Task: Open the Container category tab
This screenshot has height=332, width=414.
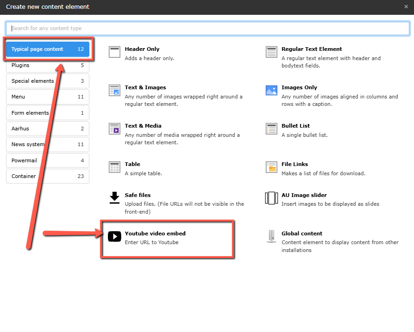Action: coord(47,176)
